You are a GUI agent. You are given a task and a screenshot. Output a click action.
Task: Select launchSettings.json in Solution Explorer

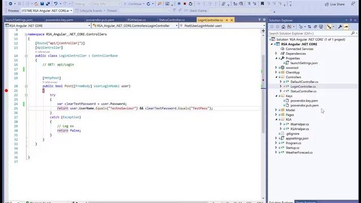pyautogui.click(x=303, y=63)
